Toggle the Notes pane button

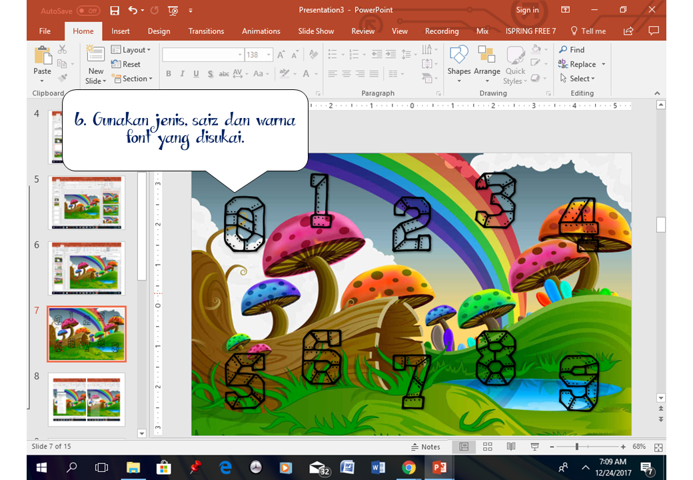426,447
